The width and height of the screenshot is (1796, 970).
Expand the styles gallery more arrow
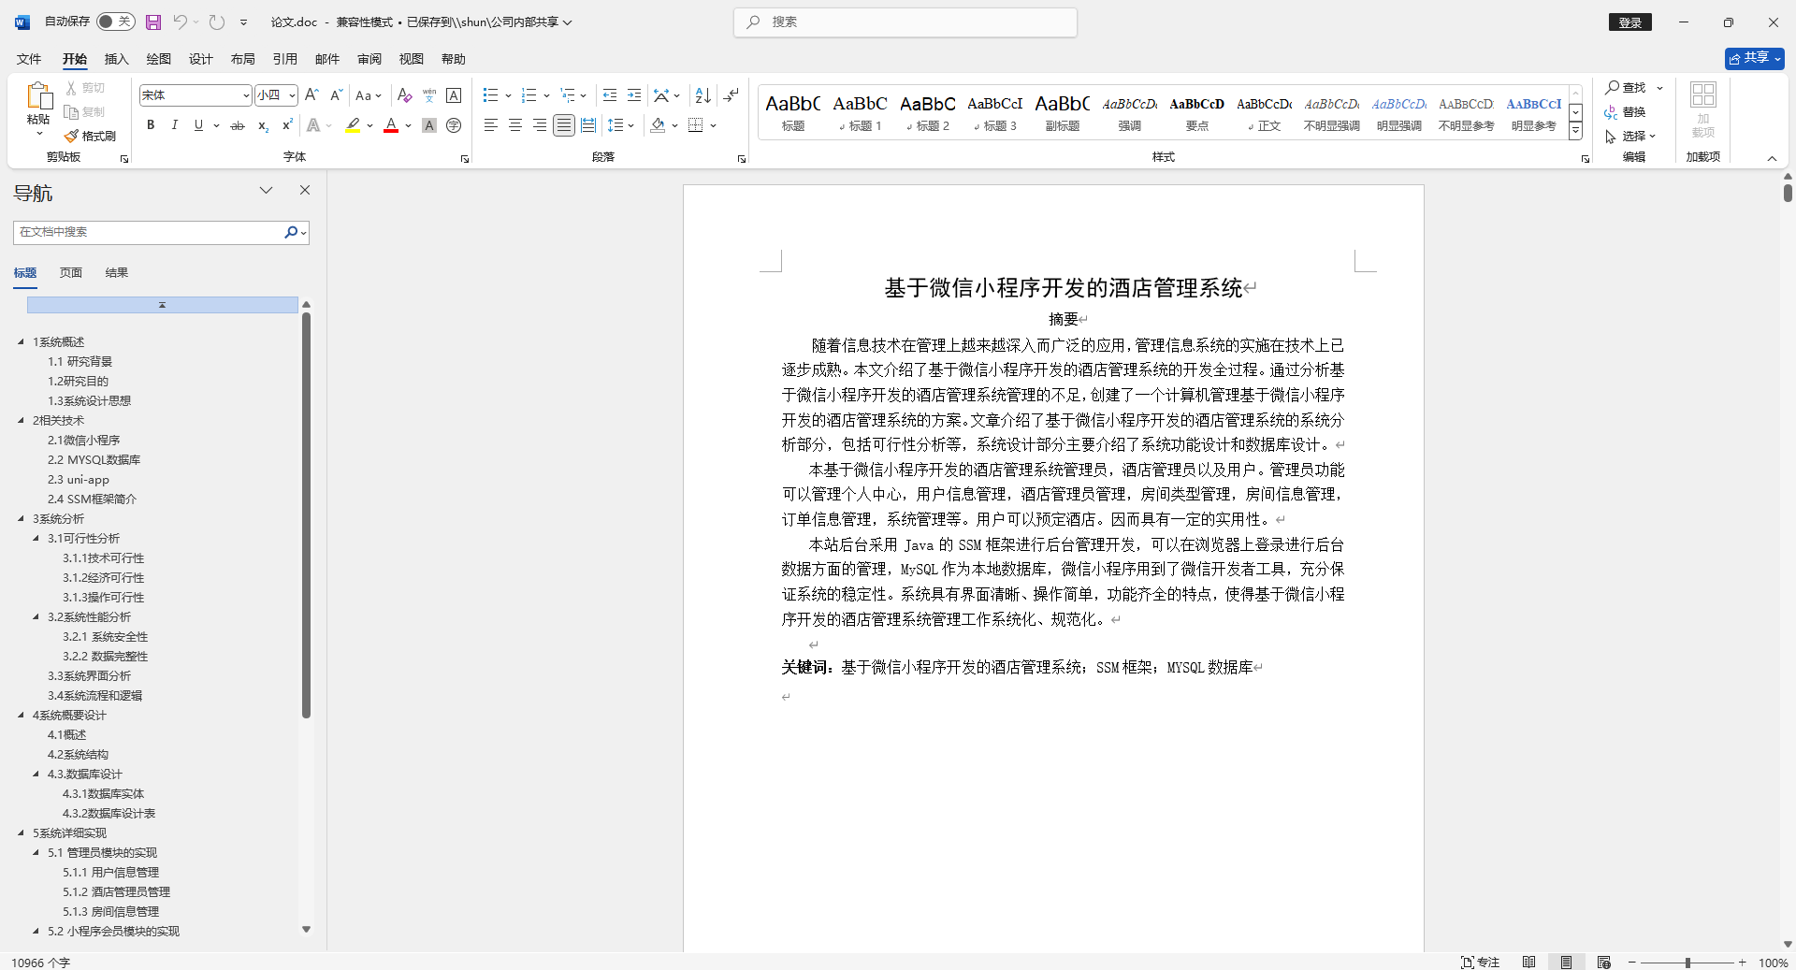pyautogui.click(x=1575, y=131)
